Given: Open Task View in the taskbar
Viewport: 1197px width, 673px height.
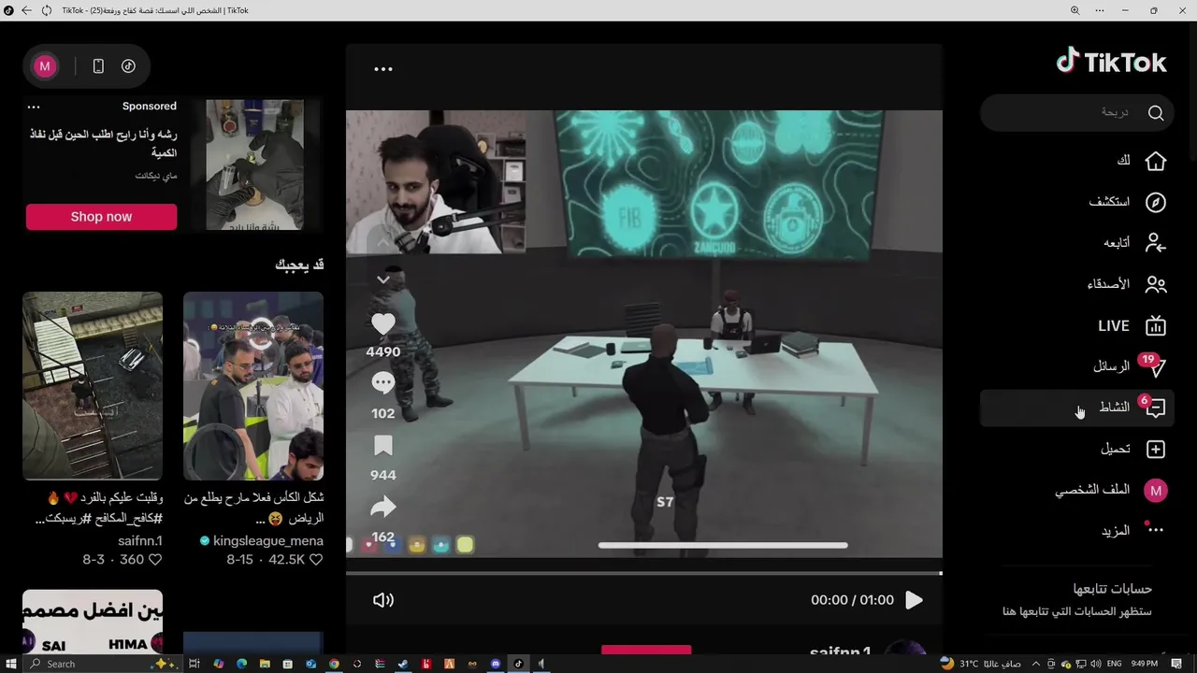Looking at the screenshot, I should pos(195,664).
